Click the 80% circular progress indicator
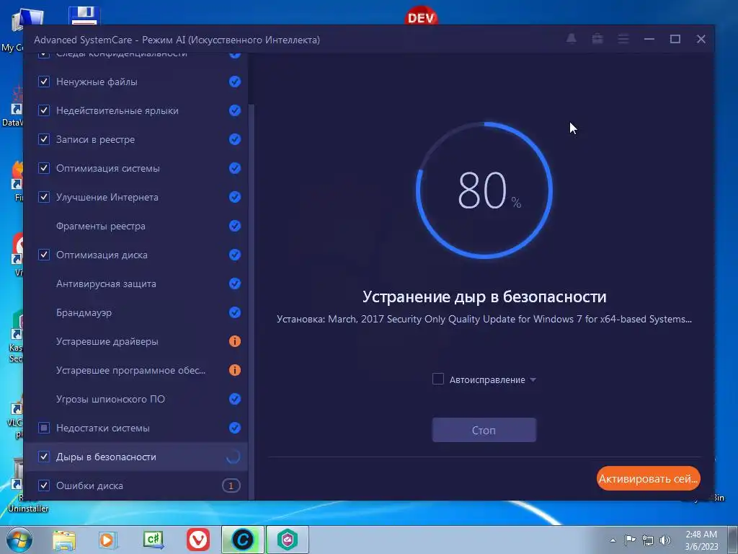This screenshot has width=738, height=554. click(x=484, y=190)
